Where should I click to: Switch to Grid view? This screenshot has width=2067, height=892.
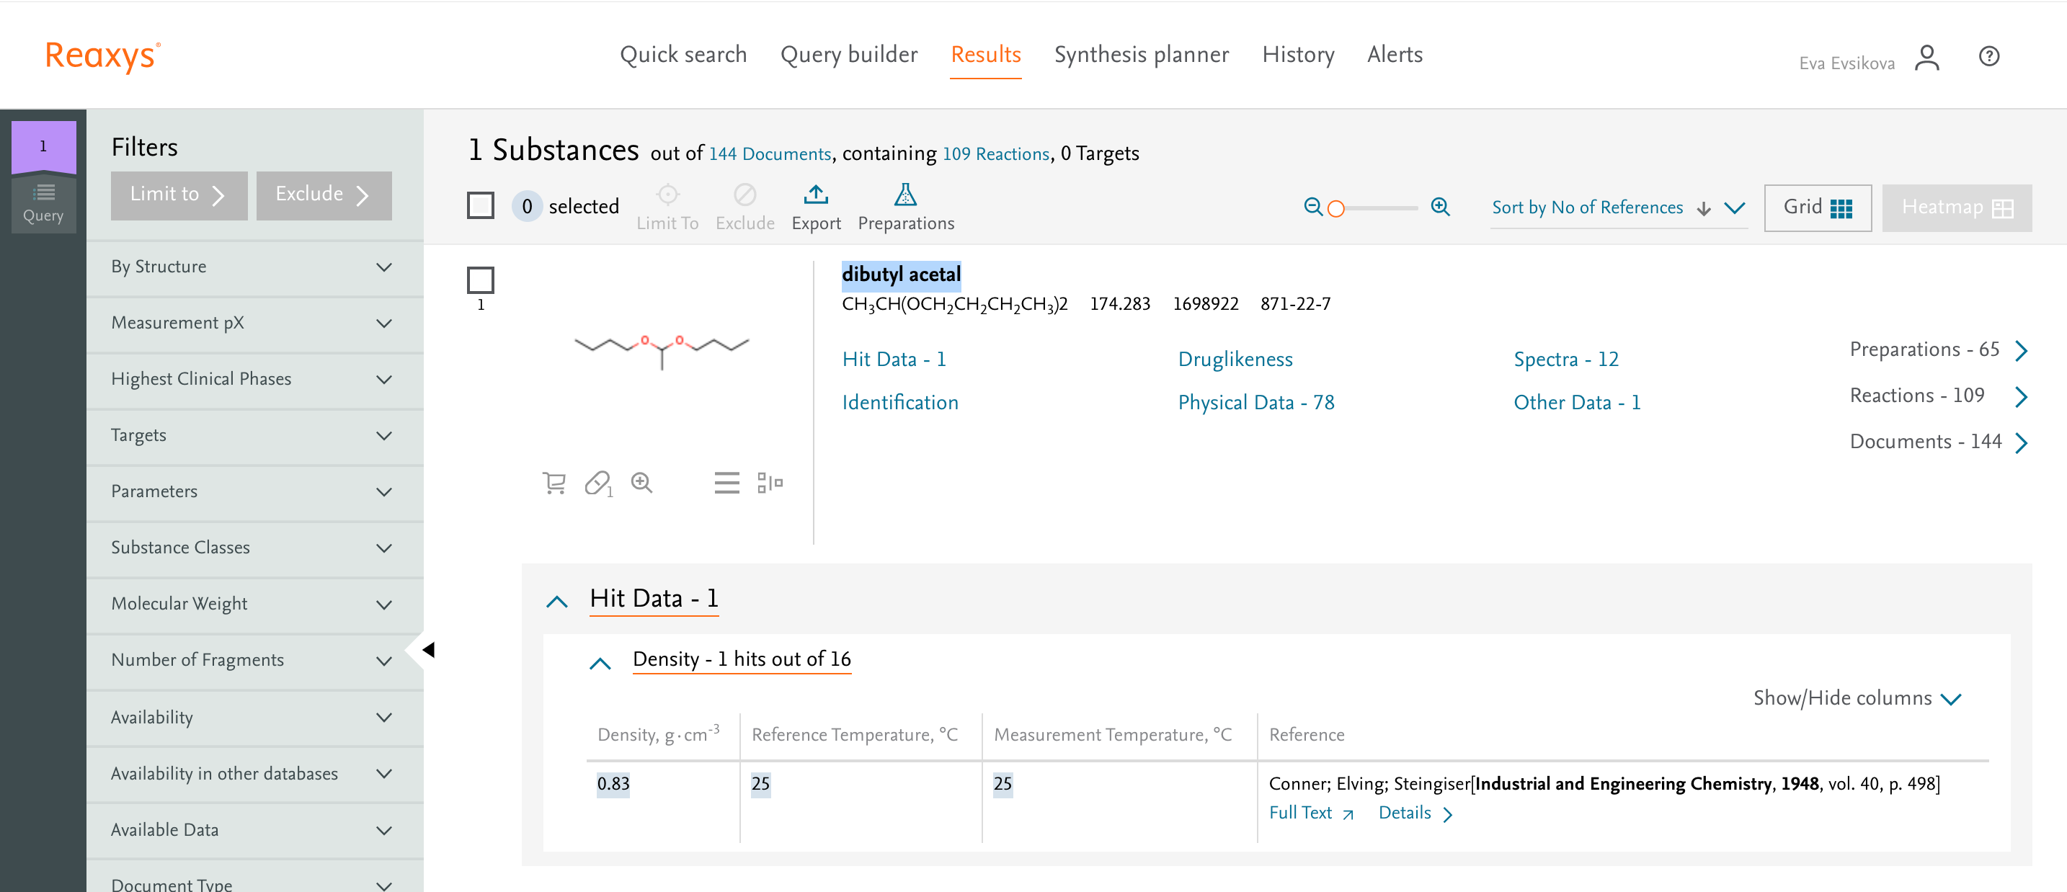pyautogui.click(x=1818, y=208)
